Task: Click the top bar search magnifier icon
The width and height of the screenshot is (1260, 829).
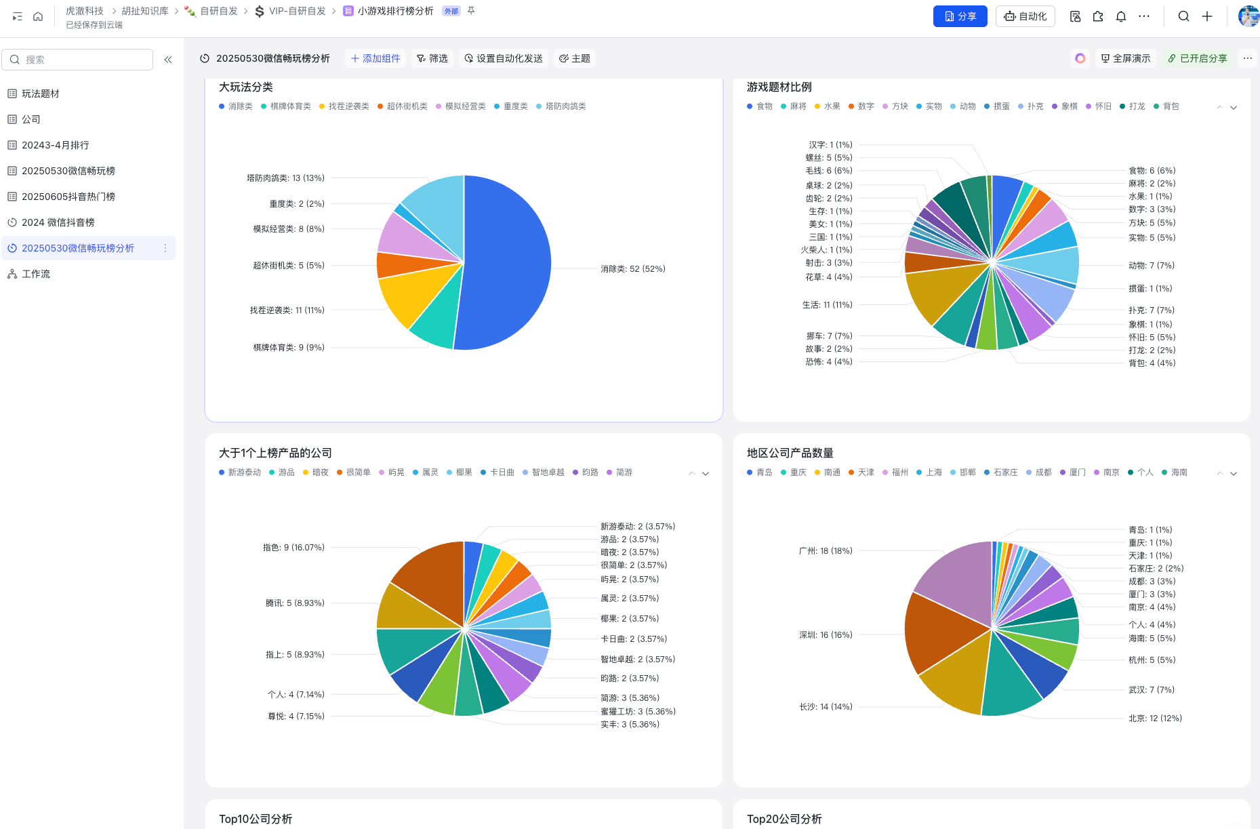Action: tap(1183, 16)
